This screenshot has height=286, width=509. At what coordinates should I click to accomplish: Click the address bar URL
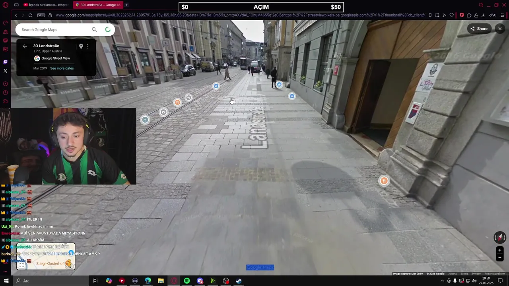[x=240, y=15]
